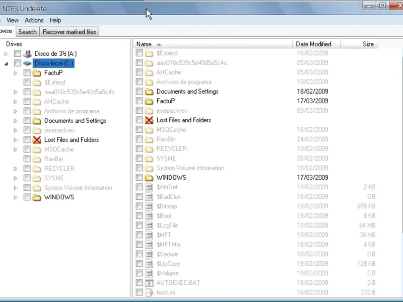Mark the RavBin checkbox in the file list
Image resolution: width=403 pixels, height=302 pixels.
point(139,139)
